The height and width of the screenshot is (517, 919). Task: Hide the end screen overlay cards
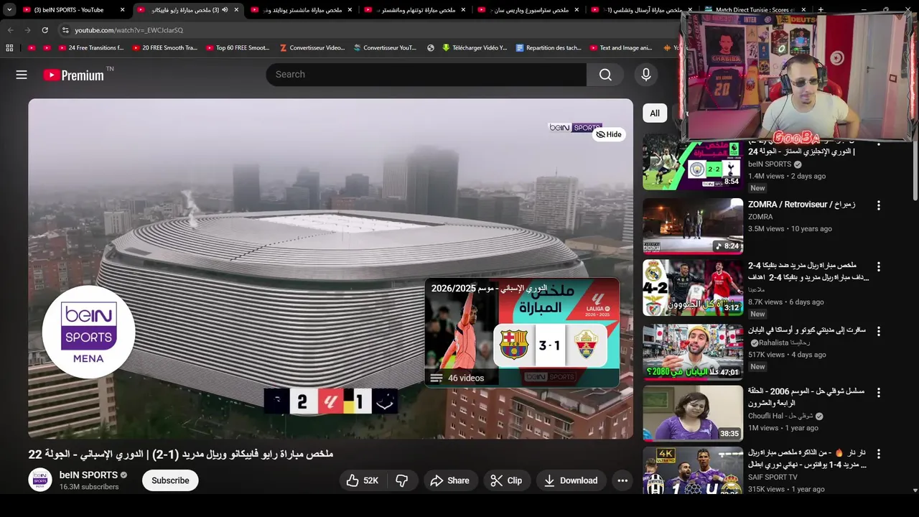[x=609, y=134]
